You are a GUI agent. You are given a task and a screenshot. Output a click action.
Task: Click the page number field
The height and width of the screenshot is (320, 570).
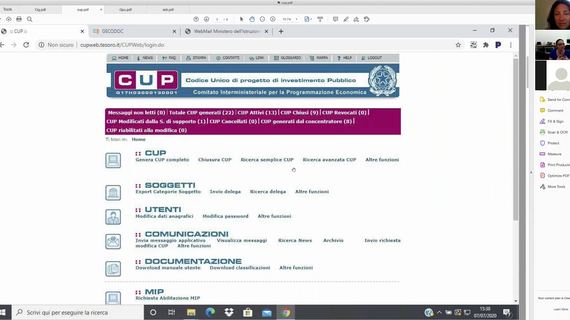(x=217, y=19)
